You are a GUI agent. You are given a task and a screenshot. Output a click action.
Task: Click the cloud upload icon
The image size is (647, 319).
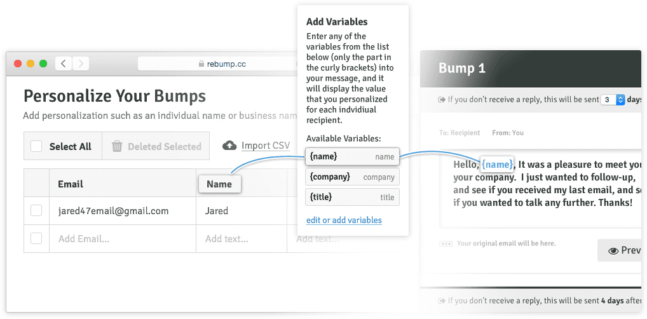coord(229,146)
